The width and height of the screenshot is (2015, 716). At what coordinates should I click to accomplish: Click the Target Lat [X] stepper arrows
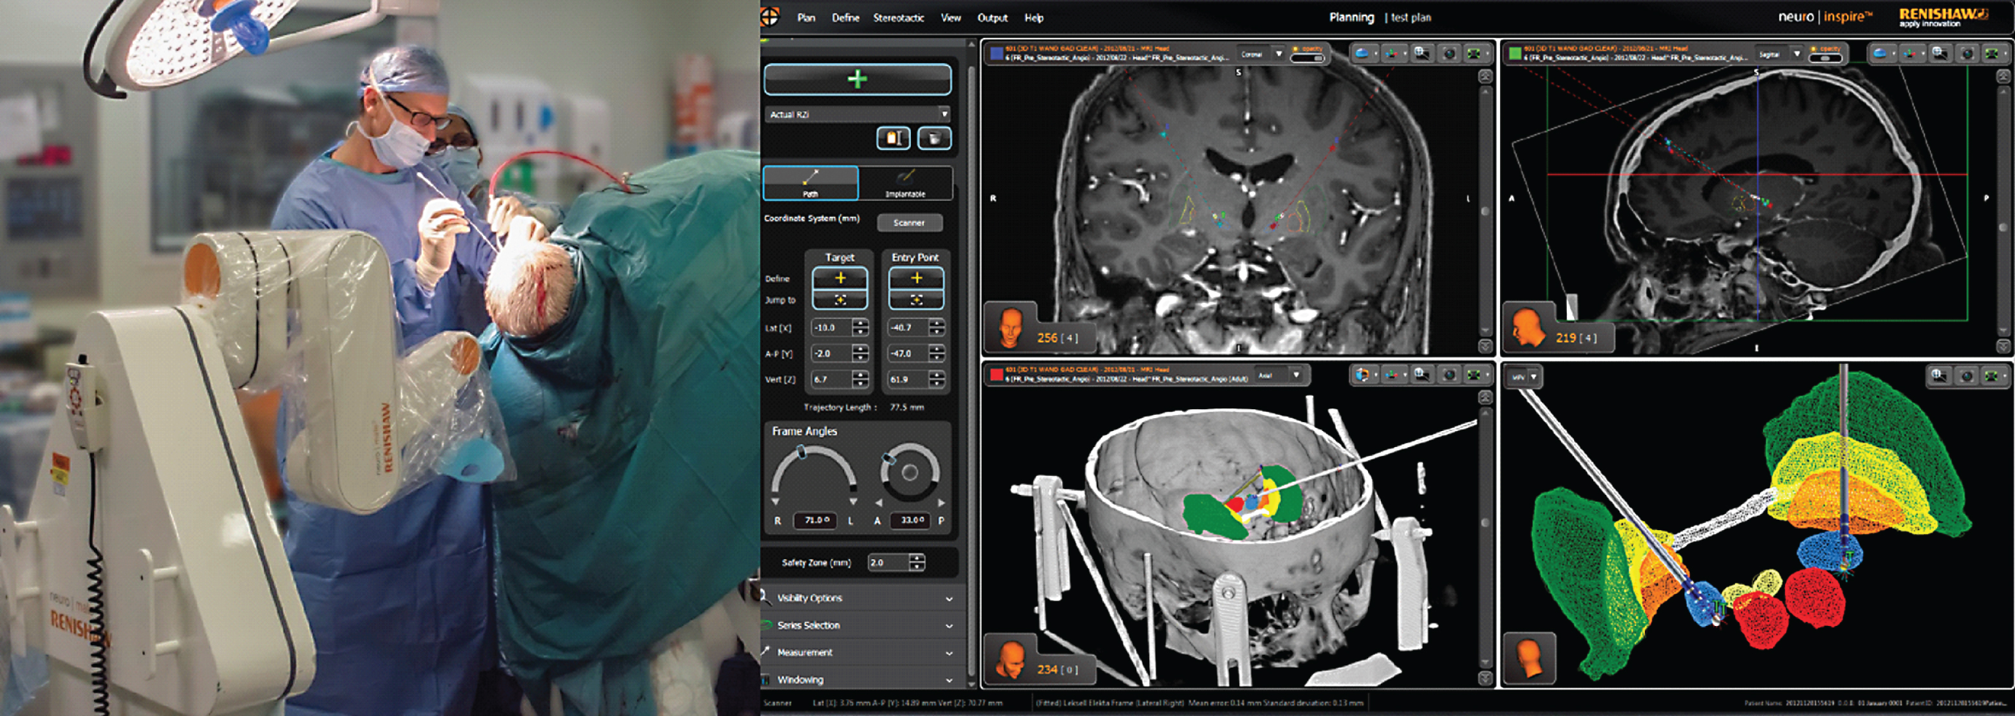pos(861,327)
